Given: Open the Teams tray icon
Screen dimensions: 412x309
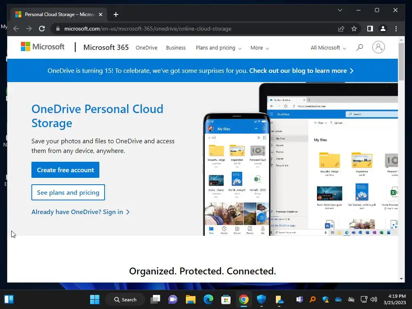Looking at the screenshot, I should [299, 299].
